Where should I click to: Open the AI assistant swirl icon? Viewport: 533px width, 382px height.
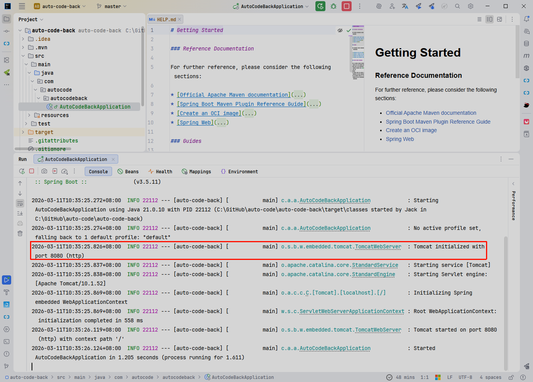click(x=379, y=6)
